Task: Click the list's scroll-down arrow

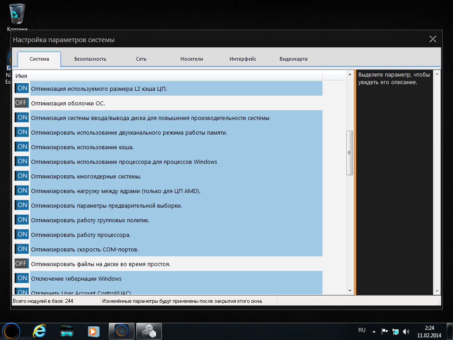Action: click(x=349, y=290)
